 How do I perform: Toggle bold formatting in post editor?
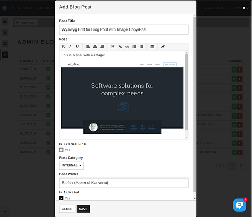coord(63,47)
